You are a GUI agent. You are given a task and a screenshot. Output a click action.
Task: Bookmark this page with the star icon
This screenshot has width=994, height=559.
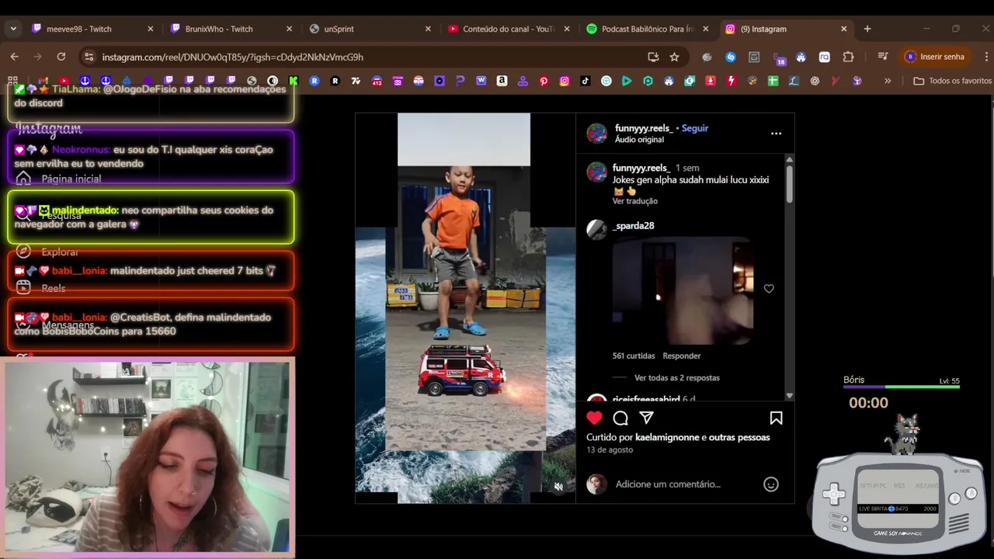pyautogui.click(x=674, y=57)
